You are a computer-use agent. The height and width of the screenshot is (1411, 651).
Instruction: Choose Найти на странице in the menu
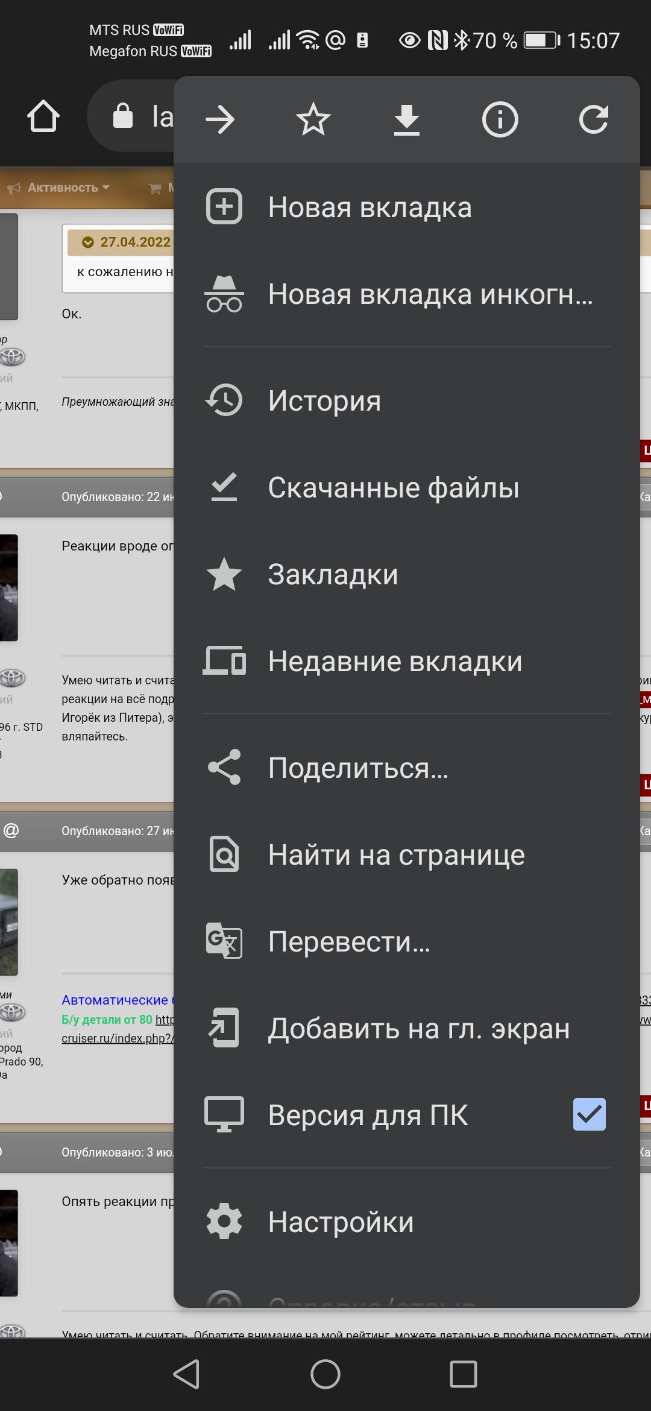(x=407, y=854)
